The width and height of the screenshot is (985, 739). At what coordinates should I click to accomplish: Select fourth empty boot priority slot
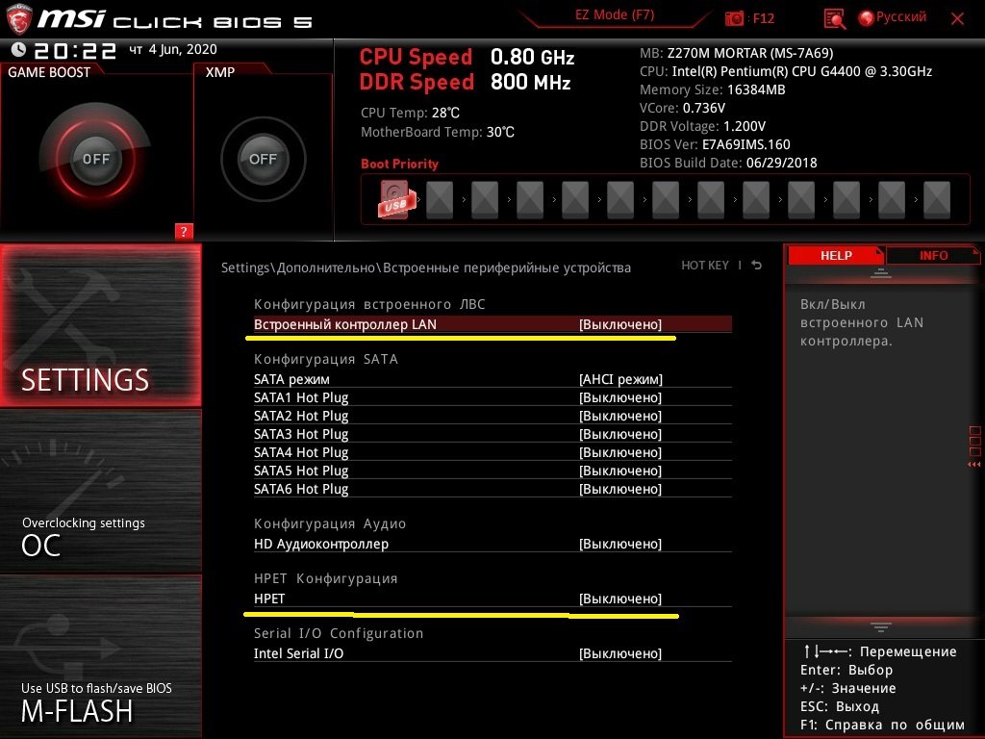click(575, 200)
